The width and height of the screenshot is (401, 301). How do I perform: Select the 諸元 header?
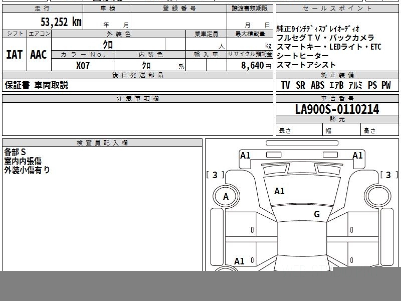pyautogui.click(x=338, y=119)
